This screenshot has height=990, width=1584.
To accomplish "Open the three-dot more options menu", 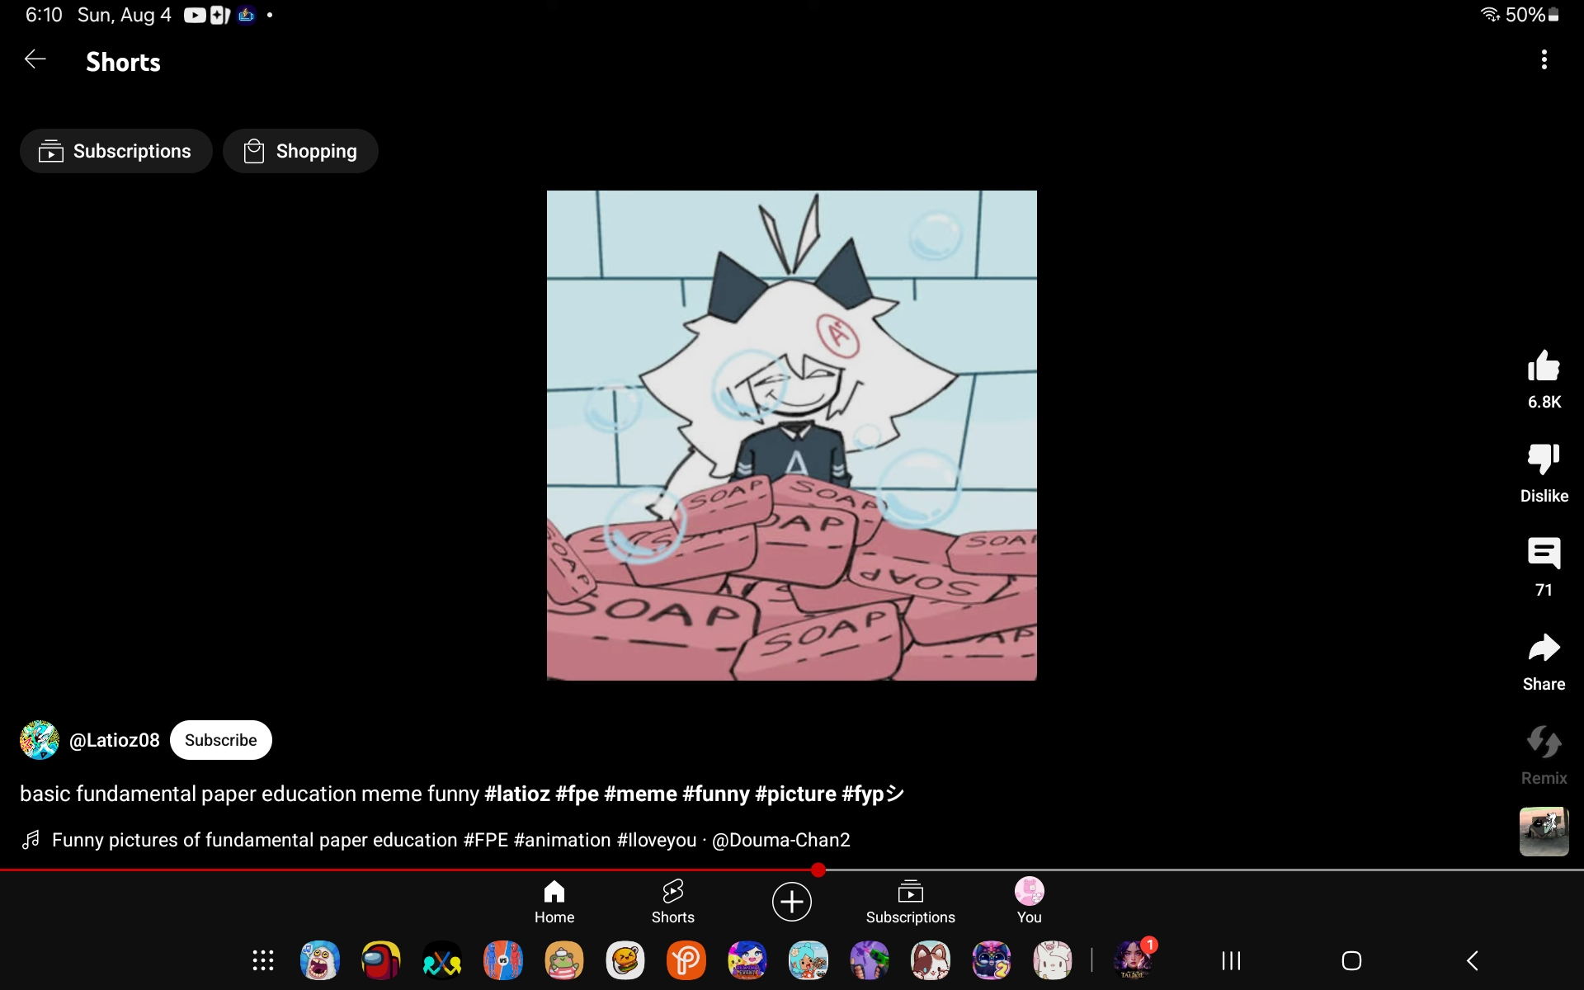I will pos(1544,59).
